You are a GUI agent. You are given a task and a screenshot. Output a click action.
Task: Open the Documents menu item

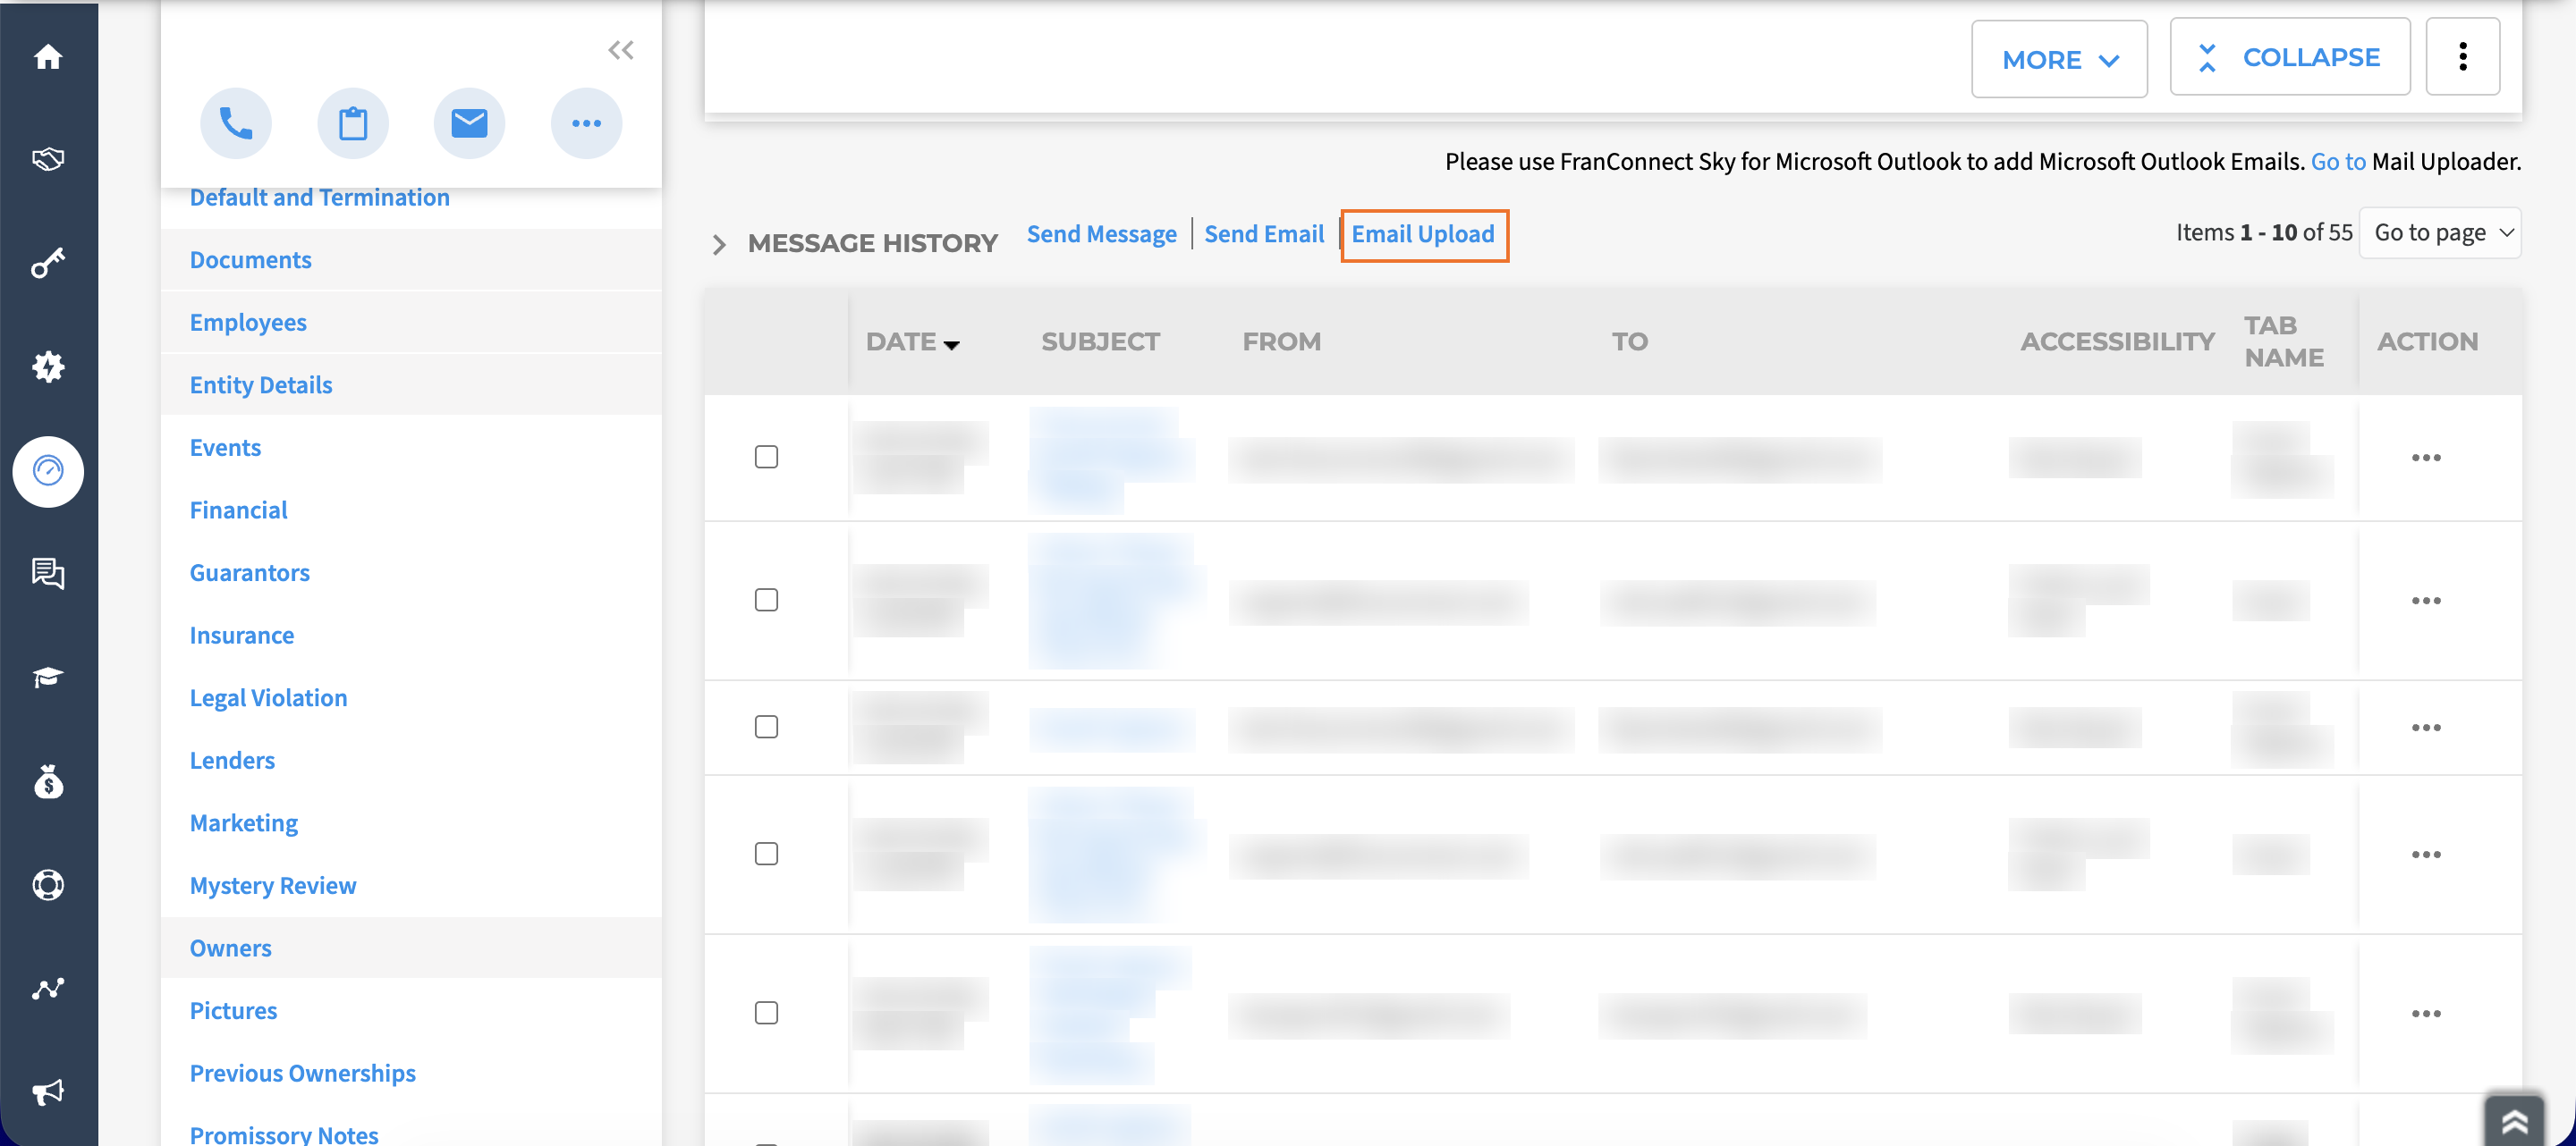[x=251, y=260]
